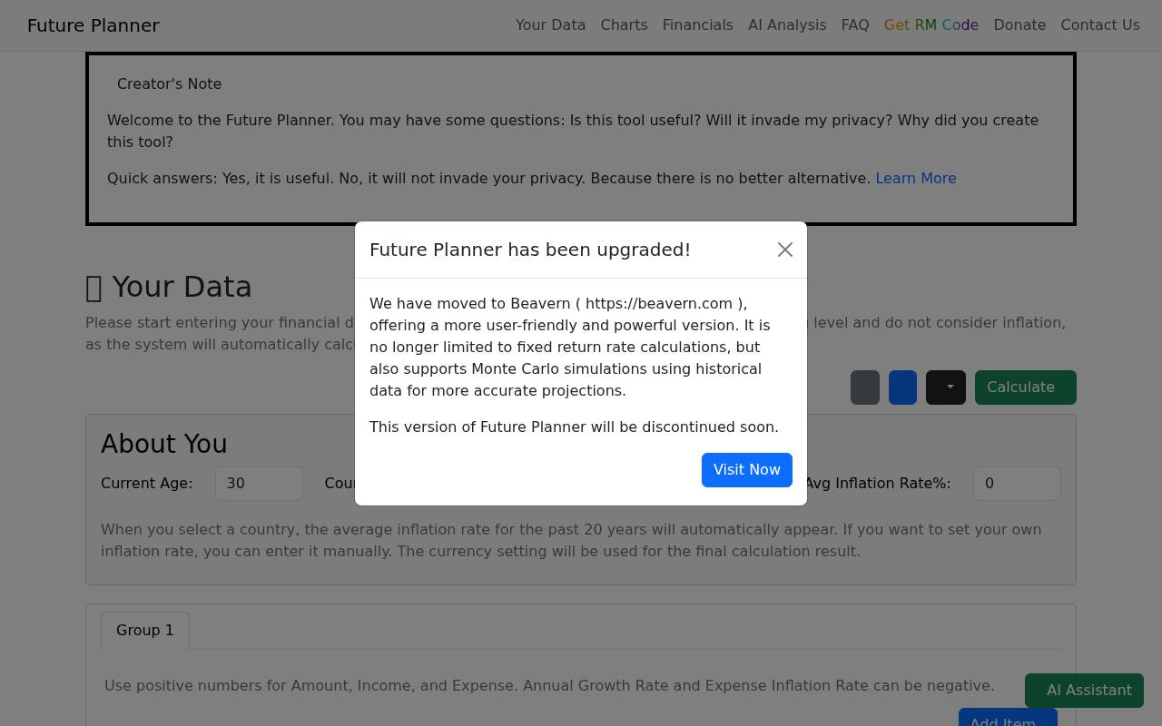Screen dimensions: 1162x726
Task: Click the Future Planner brand title
Action: click(94, 25)
